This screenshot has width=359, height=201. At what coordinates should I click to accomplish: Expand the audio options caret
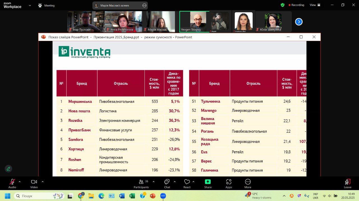[x=19, y=182]
